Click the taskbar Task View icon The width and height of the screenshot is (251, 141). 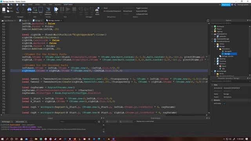coord(16,139)
